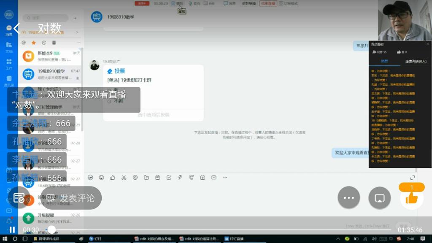
Task: Click the video progress slider handle
Action: (x=51, y=229)
